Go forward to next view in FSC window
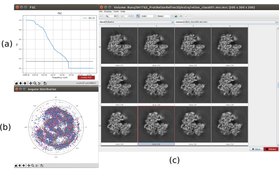This screenshot has height=172, width=279. coord(25,83)
